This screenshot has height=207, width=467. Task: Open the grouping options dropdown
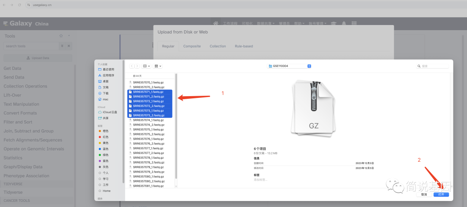pos(157,66)
